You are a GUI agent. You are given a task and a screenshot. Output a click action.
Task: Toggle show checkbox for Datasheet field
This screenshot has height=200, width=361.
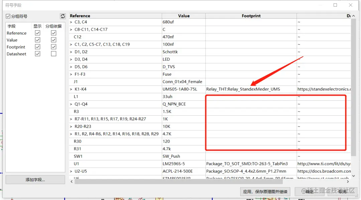tap(37, 54)
